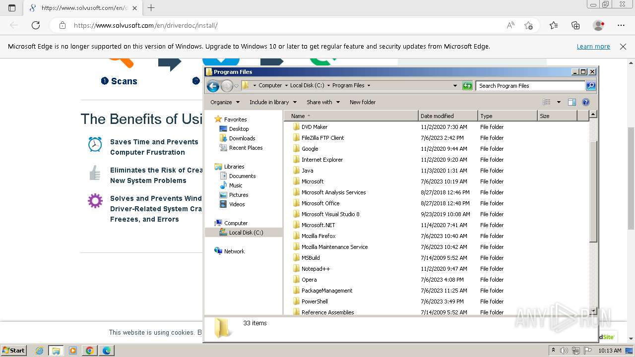Select the Mozilla Firefox folder

[318, 236]
